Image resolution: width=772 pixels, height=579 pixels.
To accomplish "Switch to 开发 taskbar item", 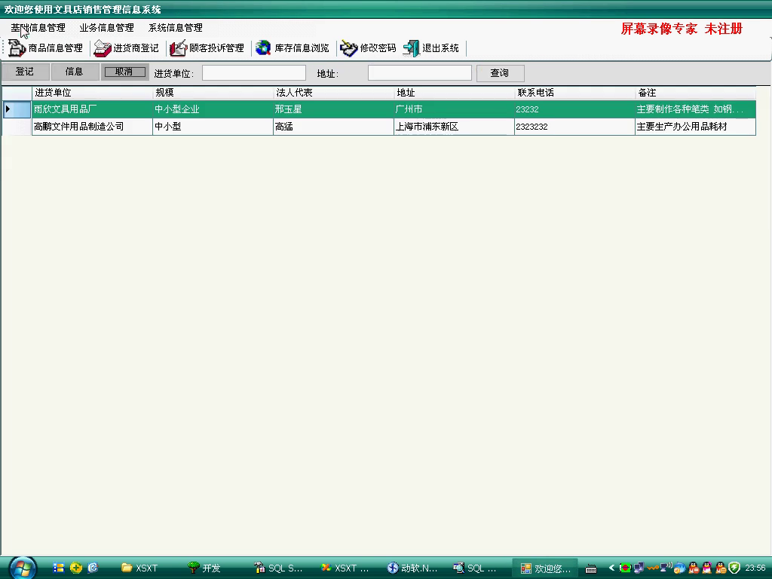I will click(x=205, y=568).
